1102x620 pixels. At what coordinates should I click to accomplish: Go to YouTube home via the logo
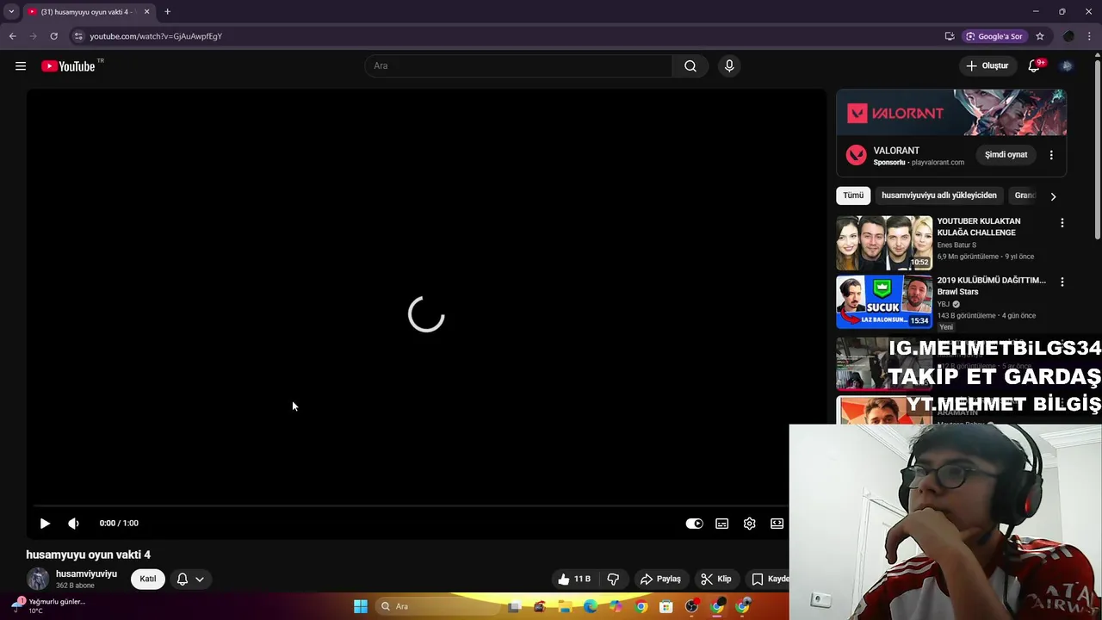pos(68,66)
